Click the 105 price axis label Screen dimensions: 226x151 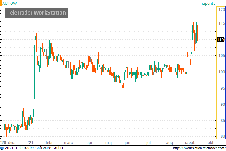(x=222, y=55)
